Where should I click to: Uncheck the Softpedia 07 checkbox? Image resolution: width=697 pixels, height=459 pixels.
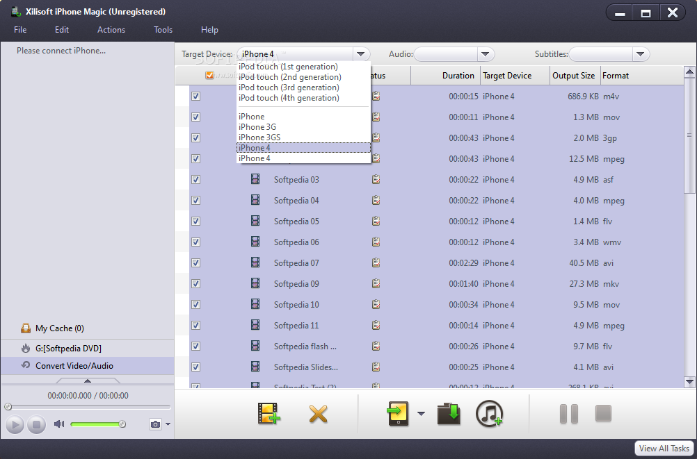click(x=195, y=262)
